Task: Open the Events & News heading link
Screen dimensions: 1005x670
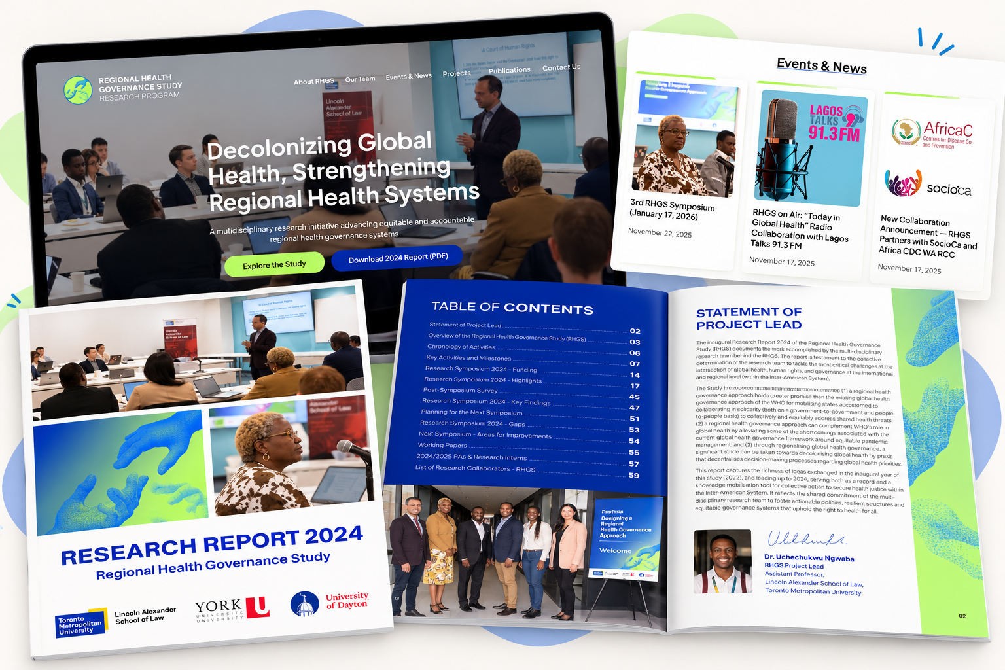Action: [x=822, y=66]
